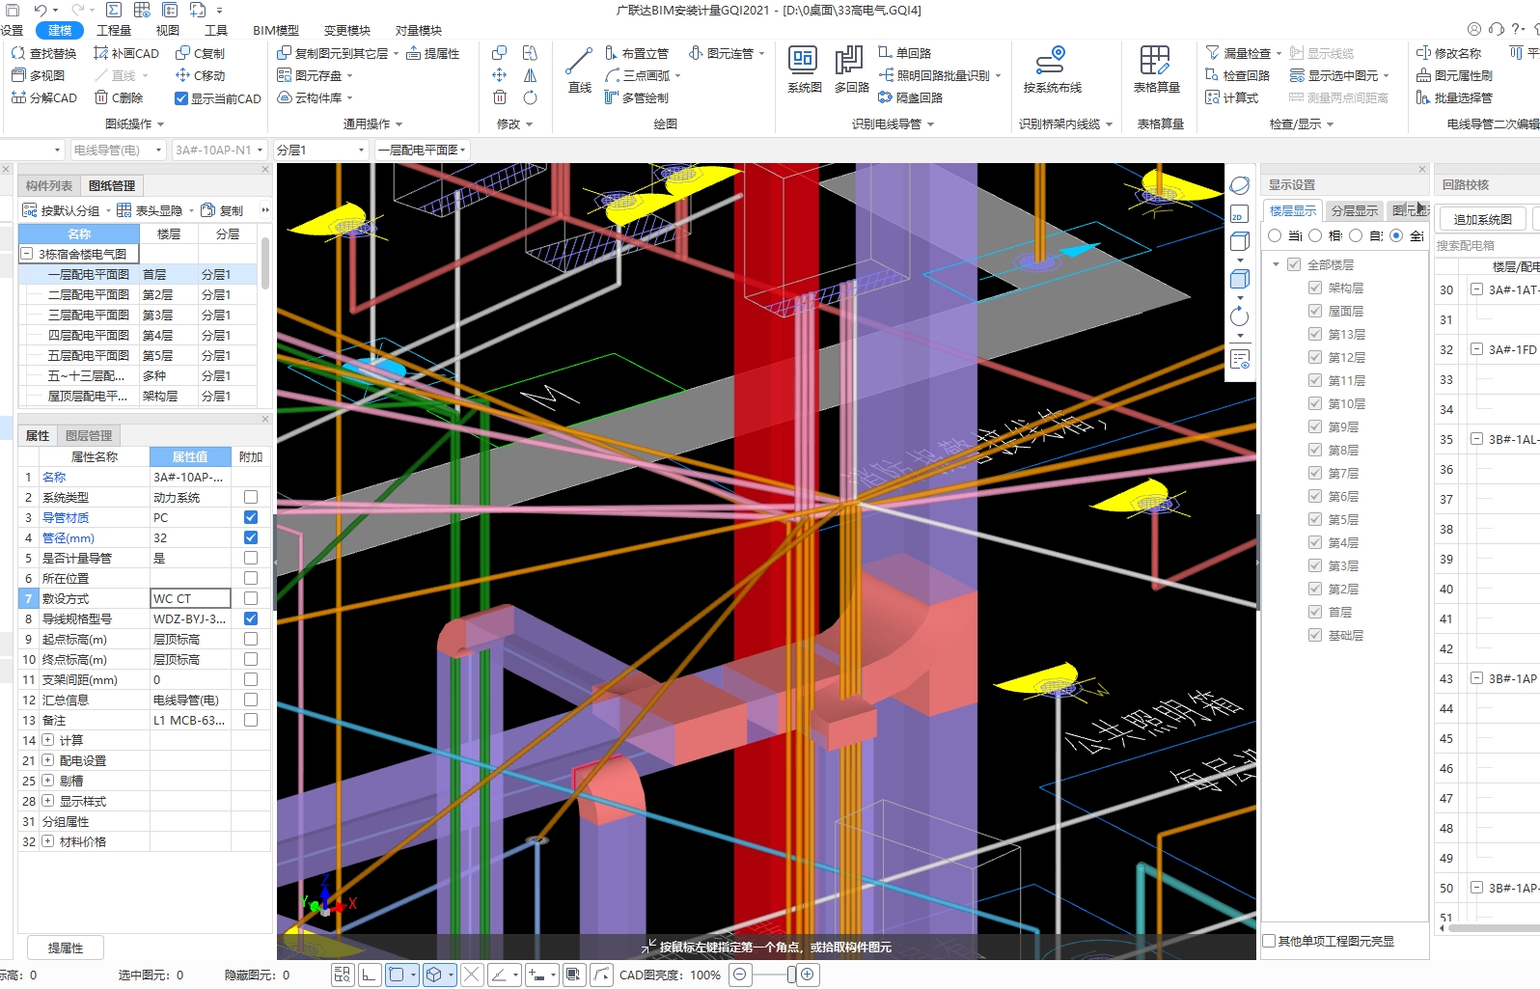
Task: Toggle the 显示当前CAD checkbox
Action: pos(181,98)
